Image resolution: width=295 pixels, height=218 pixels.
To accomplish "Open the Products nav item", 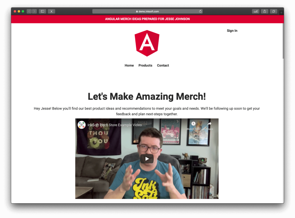I will click(x=145, y=65).
